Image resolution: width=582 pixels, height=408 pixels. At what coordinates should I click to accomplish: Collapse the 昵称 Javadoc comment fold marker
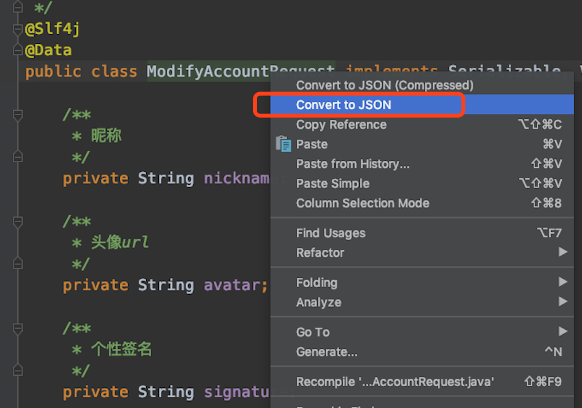coord(17,115)
